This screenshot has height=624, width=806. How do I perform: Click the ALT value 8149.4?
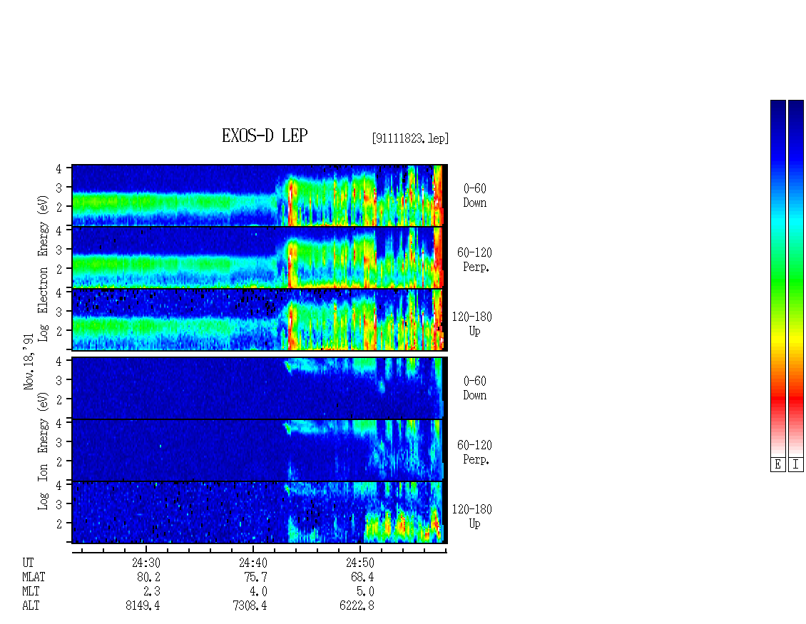(x=143, y=605)
